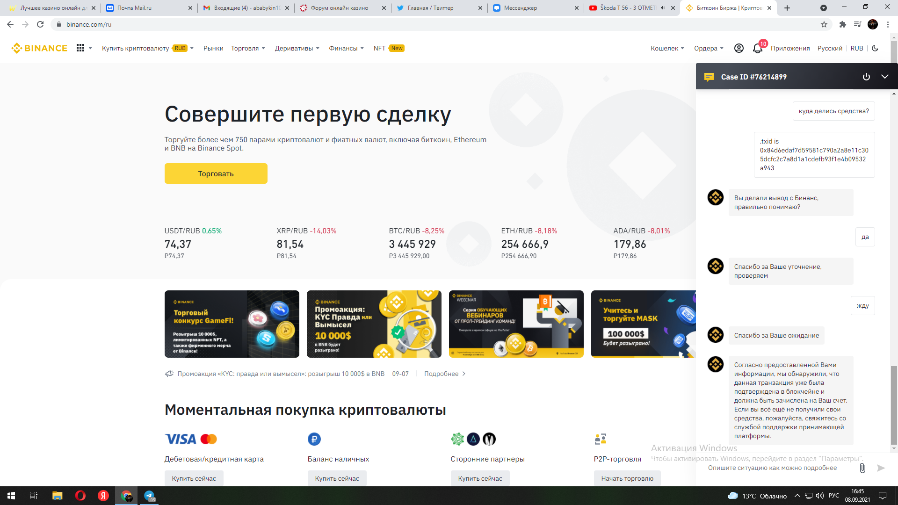This screenshot has height=505, width=898.
Task: Reload the page
Action: (40, 24)
